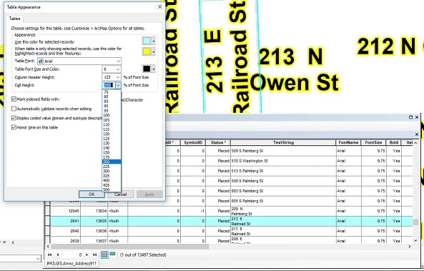Image resolution: width=424 pixels, height=271 pixels.
Task: Click the FontName column header
Action: click(x=348, y=142)
